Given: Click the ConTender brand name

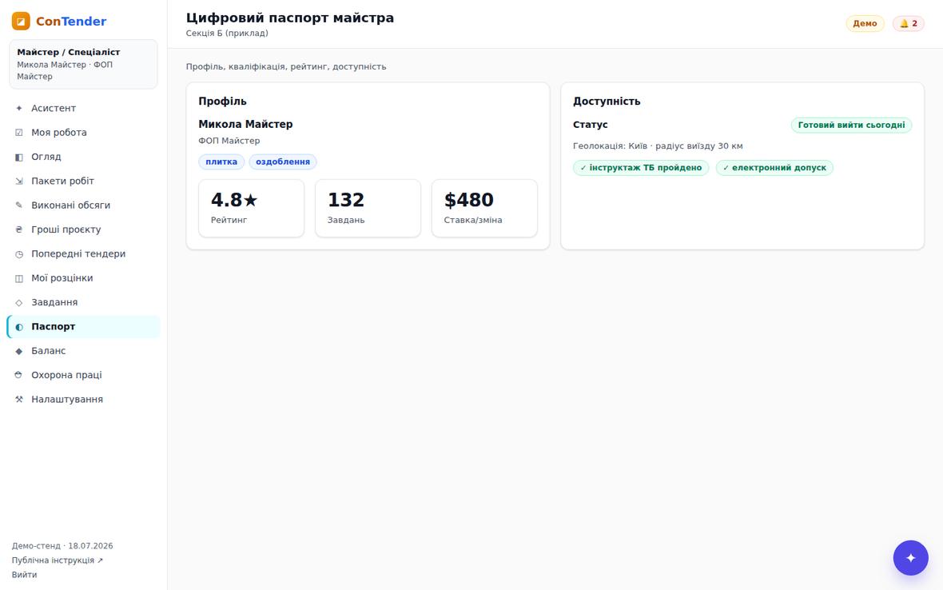Looking at the screenshot, I should [x=71, y=21].
